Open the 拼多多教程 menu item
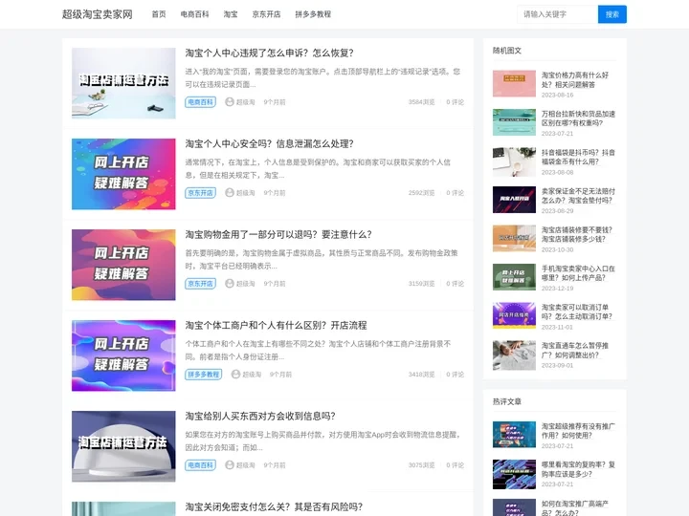This screenshot has width=689, height=516. tap(313, 14)
